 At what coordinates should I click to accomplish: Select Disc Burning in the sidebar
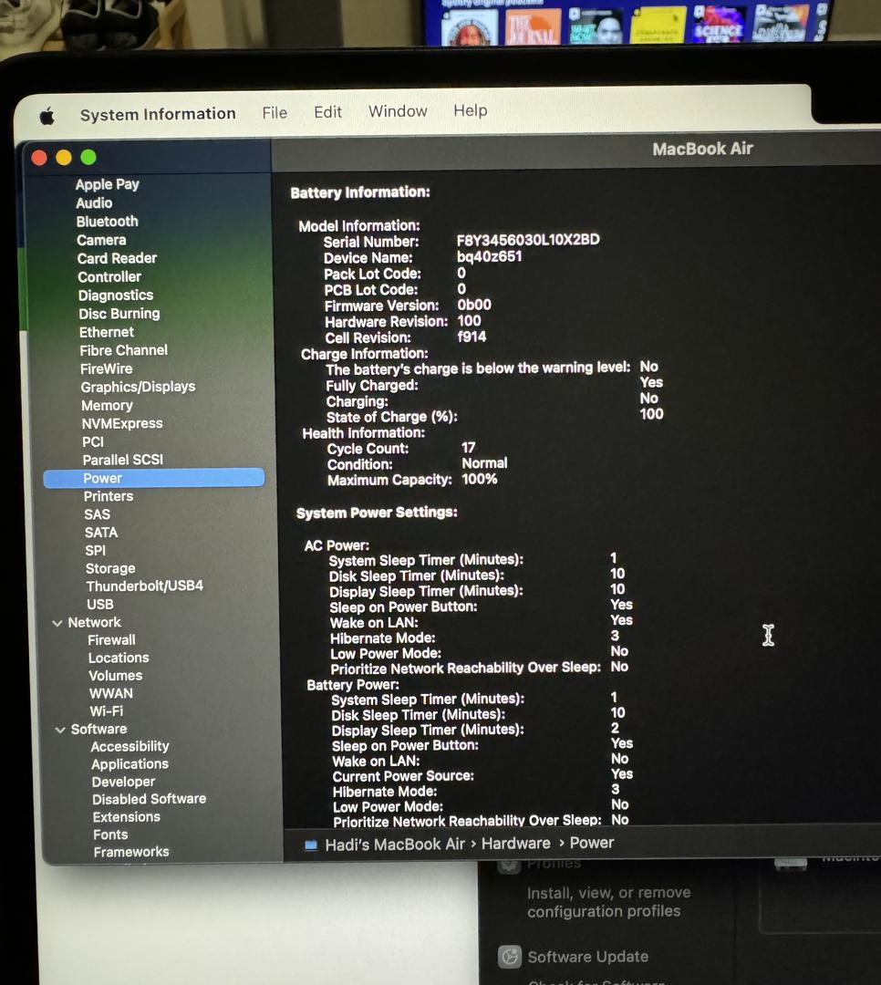[x=119, y=314]
